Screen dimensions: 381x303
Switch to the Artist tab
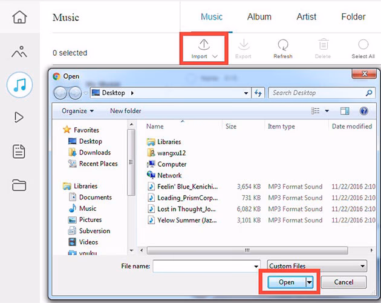click(x=306, y=17)
